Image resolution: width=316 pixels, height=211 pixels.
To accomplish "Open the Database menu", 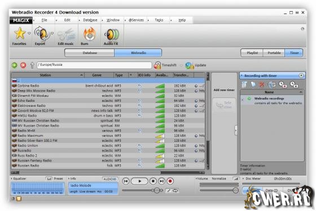I will coord(90,20).
